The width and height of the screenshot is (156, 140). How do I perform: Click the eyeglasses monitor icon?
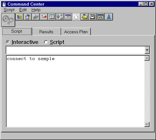(68, 17)
